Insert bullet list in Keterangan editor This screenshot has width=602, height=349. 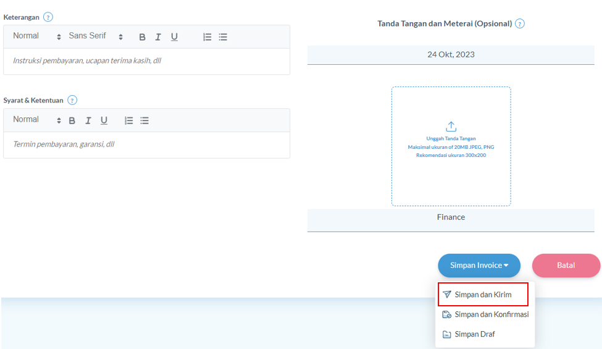pyautogui.click(x=223, y=37)
